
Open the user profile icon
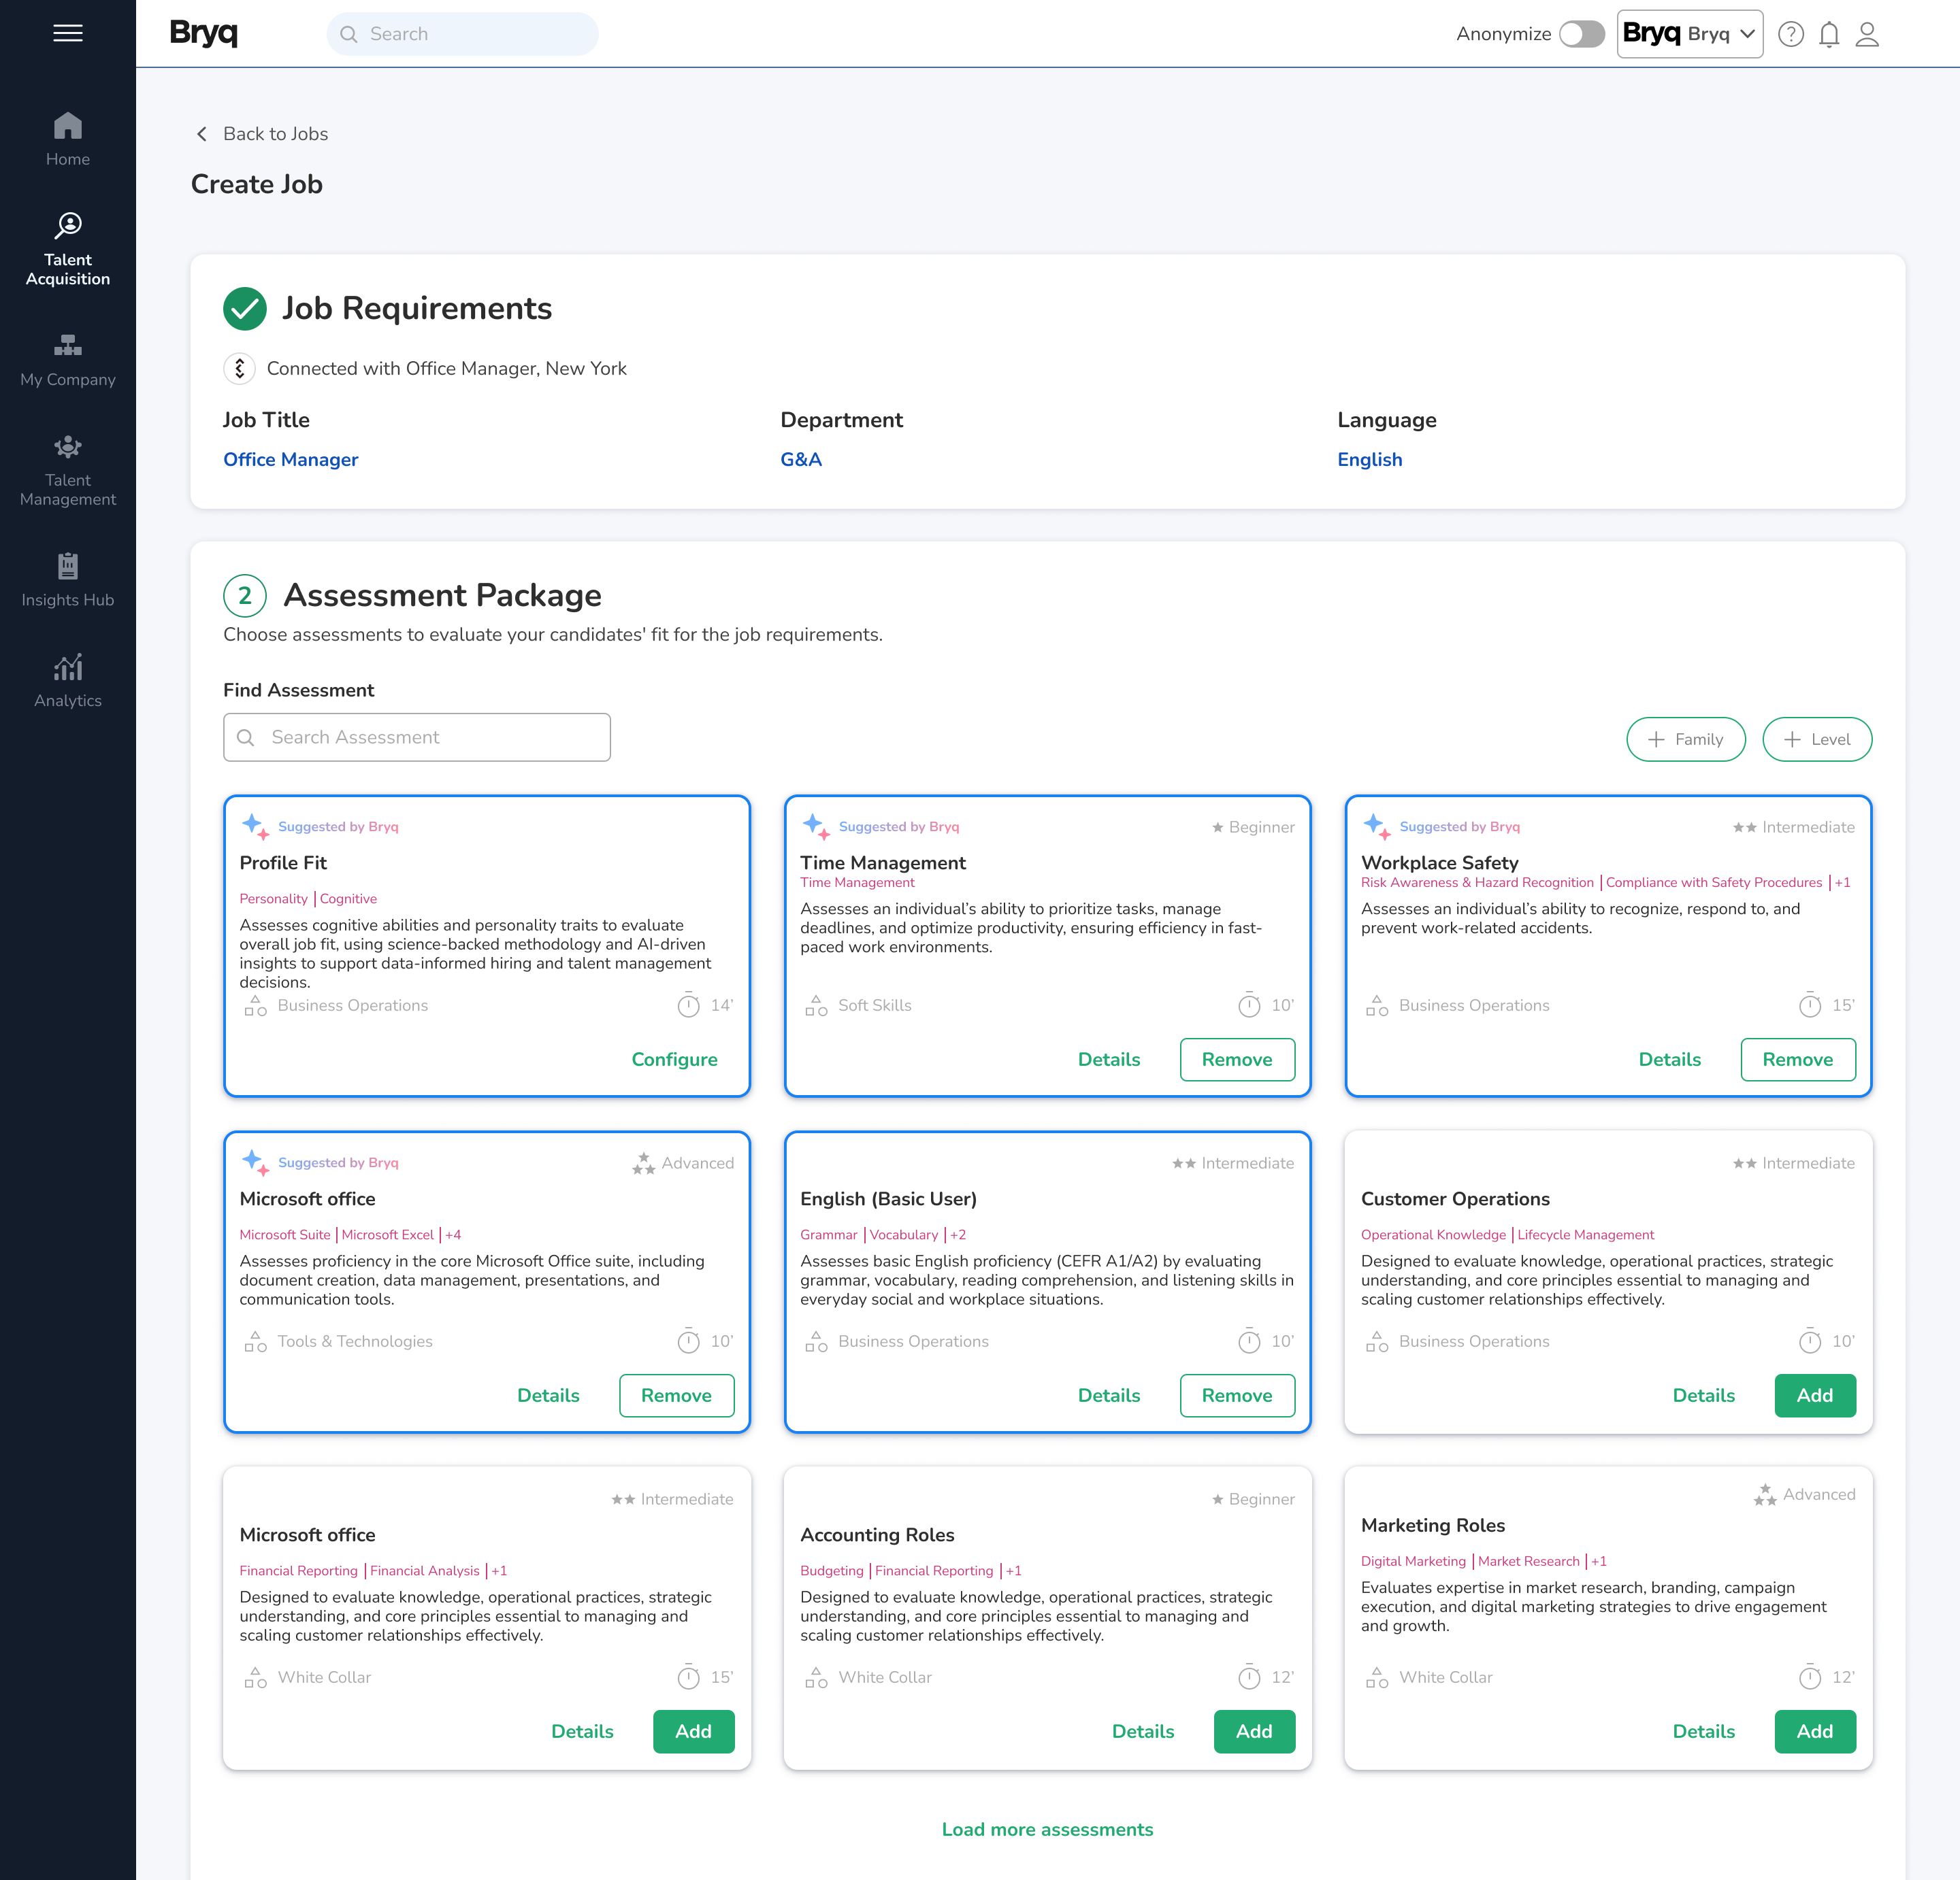[x=1866, y=34]
